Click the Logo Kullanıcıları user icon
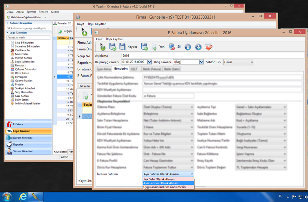This screenshot has height=202, width=308. coord(12,61)
